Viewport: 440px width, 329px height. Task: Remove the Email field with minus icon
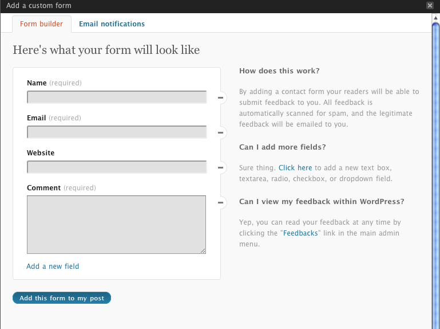221,133
